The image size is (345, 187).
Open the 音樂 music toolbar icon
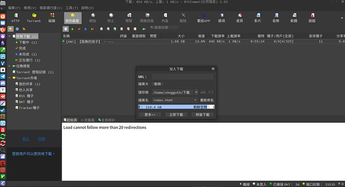[x=276, y=18]
